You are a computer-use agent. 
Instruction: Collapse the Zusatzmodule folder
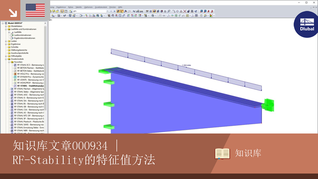pos(6,59)
